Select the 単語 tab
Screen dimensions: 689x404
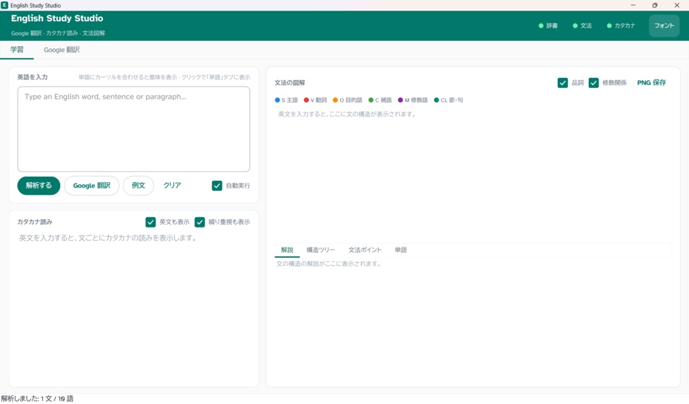tap(401, 250)
